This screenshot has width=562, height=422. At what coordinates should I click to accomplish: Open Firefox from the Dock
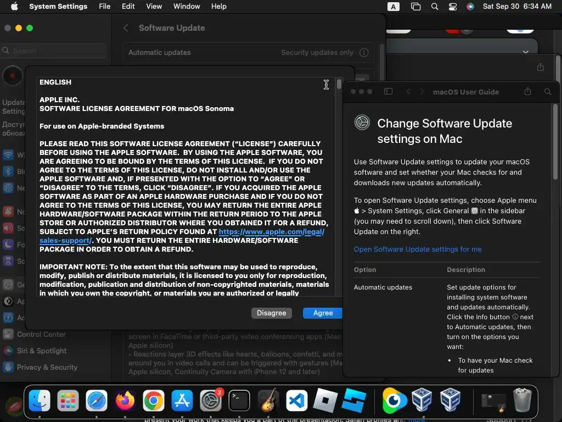point(125,400)
